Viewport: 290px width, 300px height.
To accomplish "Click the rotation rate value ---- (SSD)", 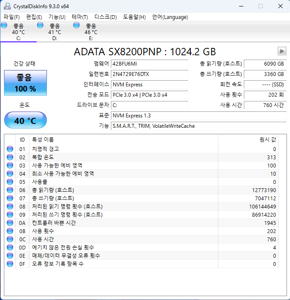I will (x=265, y=85).
